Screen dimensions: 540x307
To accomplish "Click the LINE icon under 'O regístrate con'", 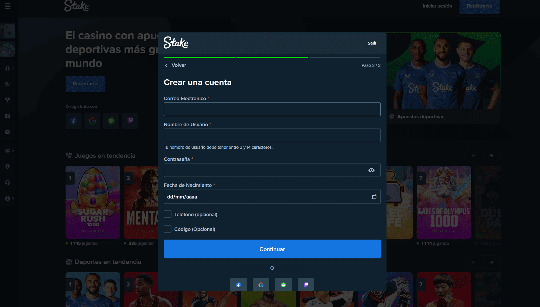I will [111, 121].
